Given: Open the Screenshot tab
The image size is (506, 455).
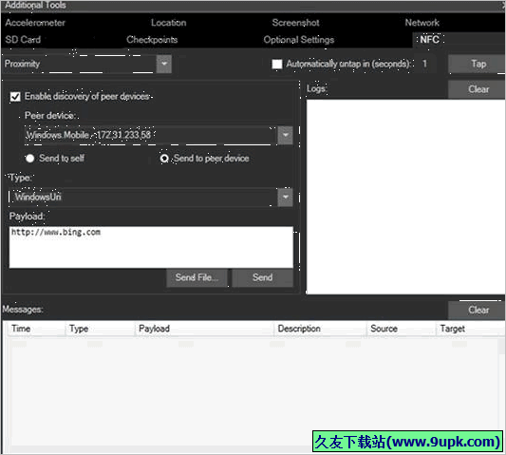Looking at the screenshot, I should 295,23.
